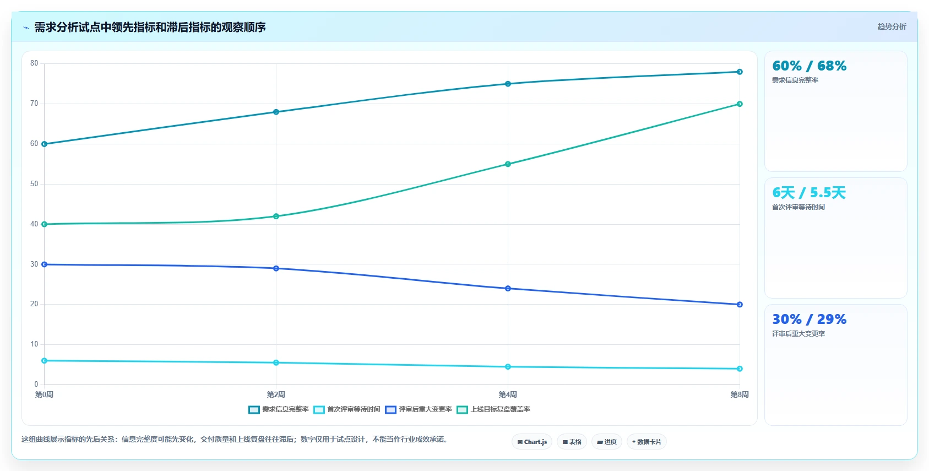
Task: Click the 第4周 x-axis label
Action: click(x=508, y=394)
